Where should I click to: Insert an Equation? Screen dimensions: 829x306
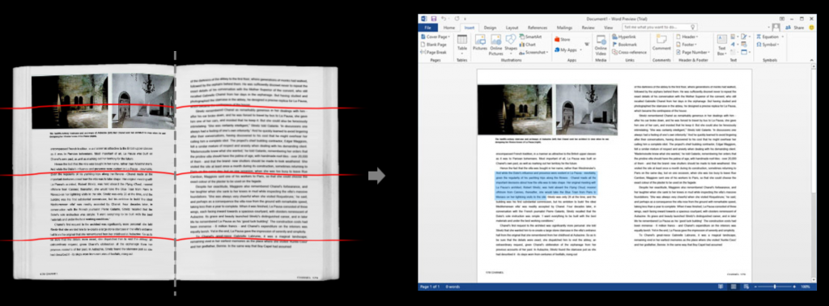click(x=769, y=37)
